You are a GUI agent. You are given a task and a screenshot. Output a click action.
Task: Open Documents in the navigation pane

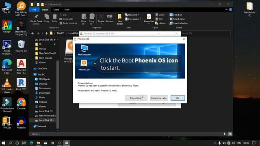43,88
